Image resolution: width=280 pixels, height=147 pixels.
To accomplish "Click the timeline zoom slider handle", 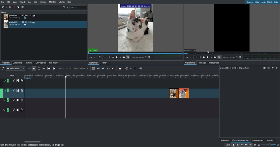I will [x=269, y=145].
